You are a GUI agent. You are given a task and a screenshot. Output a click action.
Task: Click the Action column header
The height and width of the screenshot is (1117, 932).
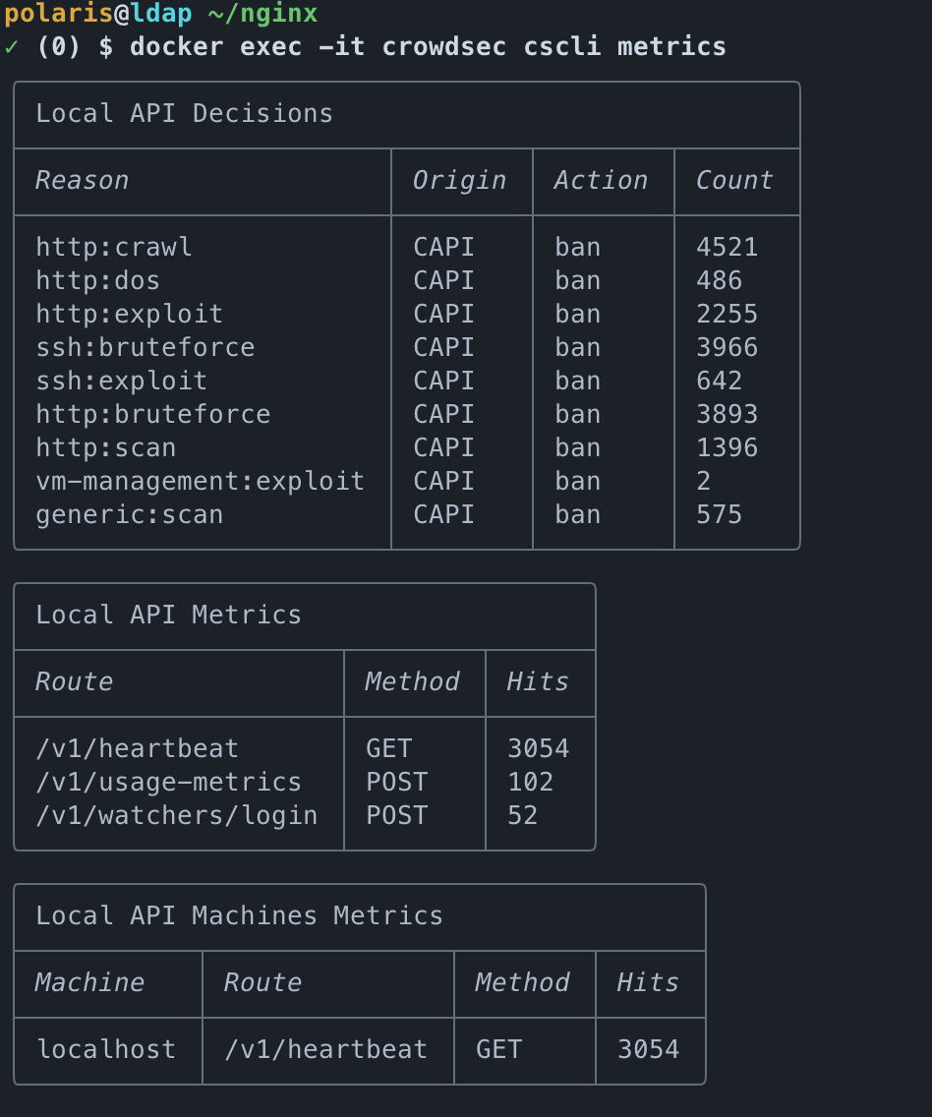point(601,181)
